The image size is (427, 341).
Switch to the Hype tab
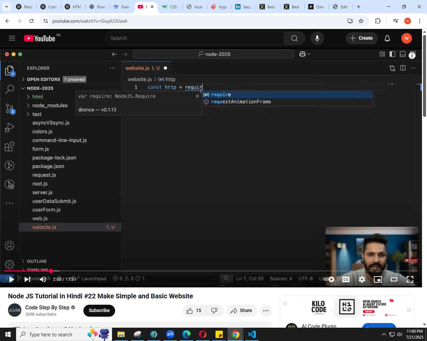[219, 7]
